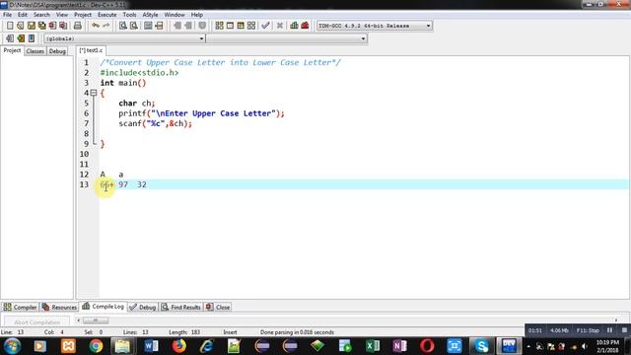Click the Open file toolbar icon
631x355 pixels.
point(21,26)
